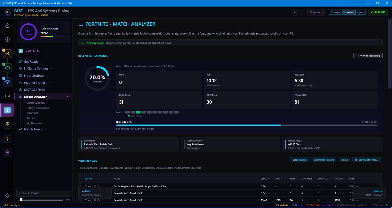392x208 pixels.
Task: Focus the Search (Ctrl+F) field
Action: pos(43,193)
